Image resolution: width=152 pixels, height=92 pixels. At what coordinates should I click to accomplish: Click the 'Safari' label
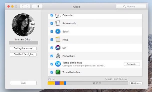[66, 31]
